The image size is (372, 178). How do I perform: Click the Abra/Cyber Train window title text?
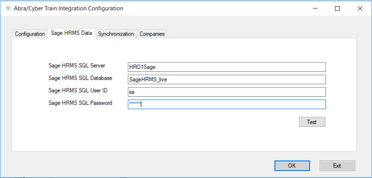point(68,8)
